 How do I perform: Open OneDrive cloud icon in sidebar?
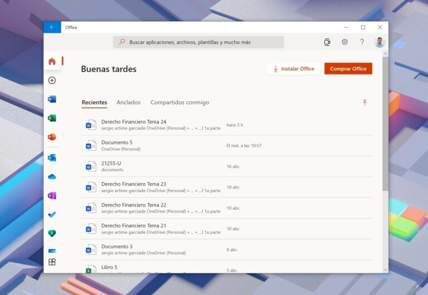[52, 176]
